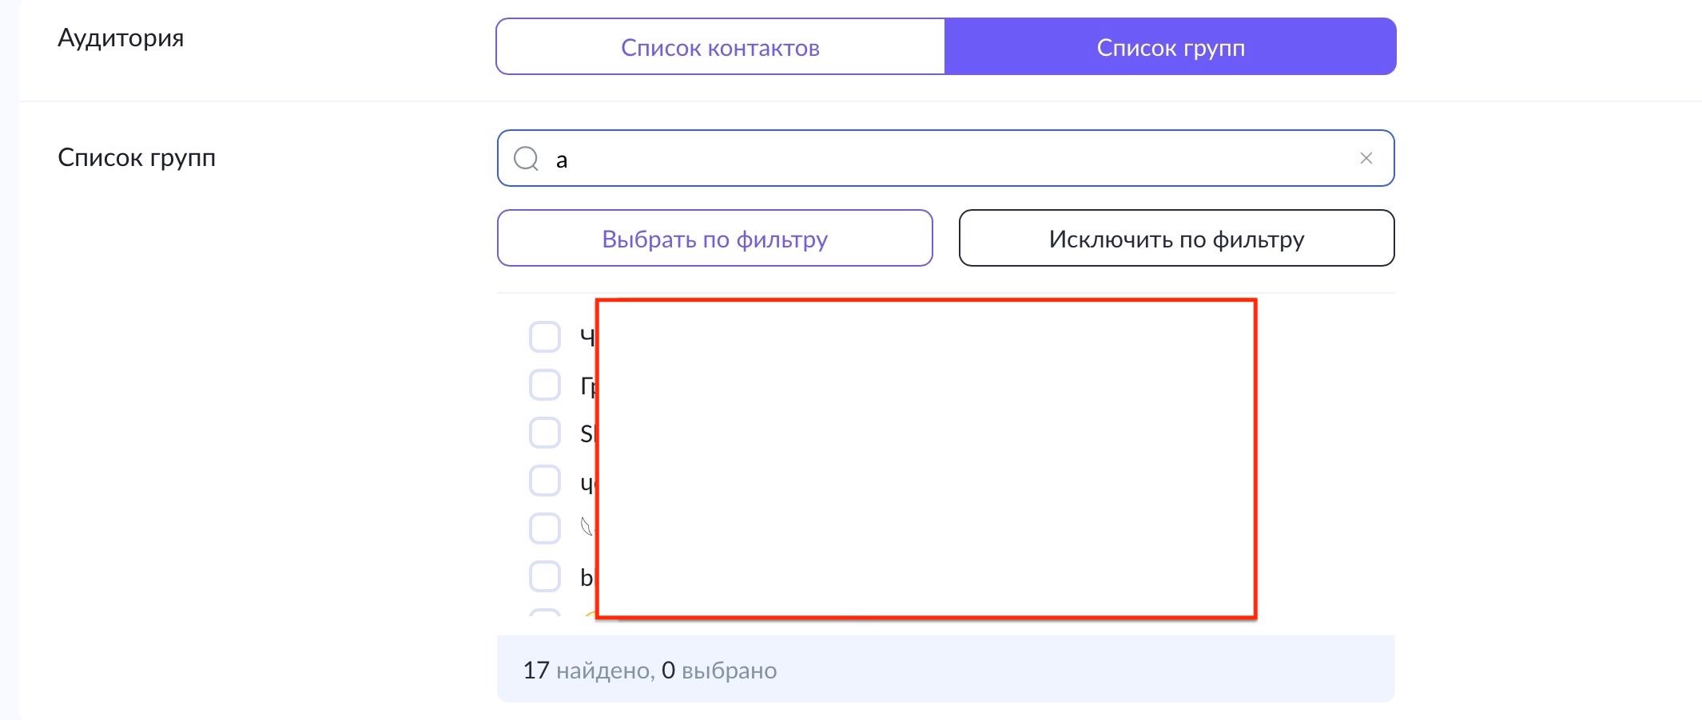Viewport: 1702px width, 720px height.
Task: Tick the fourth checkbox, beside lowercase "ч" group
Action: [x=545, y=481]
